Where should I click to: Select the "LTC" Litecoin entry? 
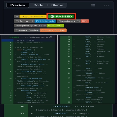[x=95, y=42]
